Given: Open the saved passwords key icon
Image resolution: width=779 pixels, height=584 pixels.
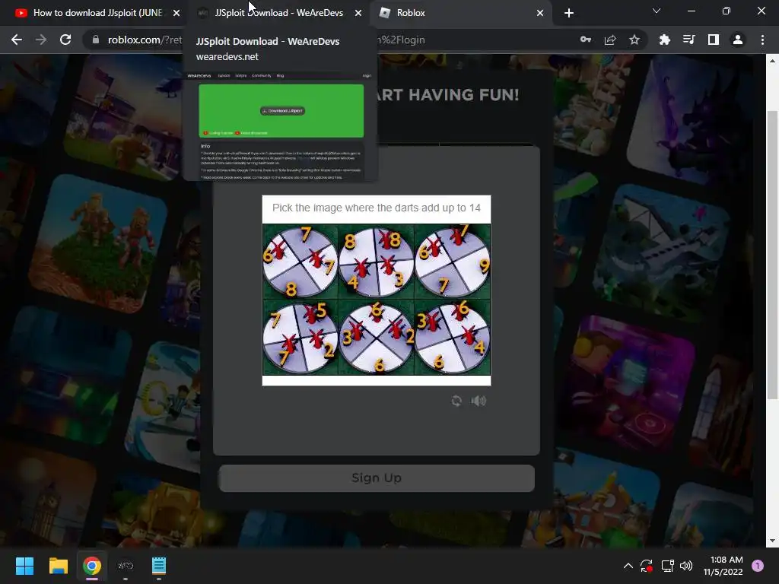Looking at the screenshot, I should coord(586,40).
